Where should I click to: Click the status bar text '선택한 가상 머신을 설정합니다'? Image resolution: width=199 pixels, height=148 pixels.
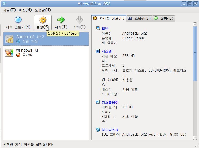pos(28,145)
